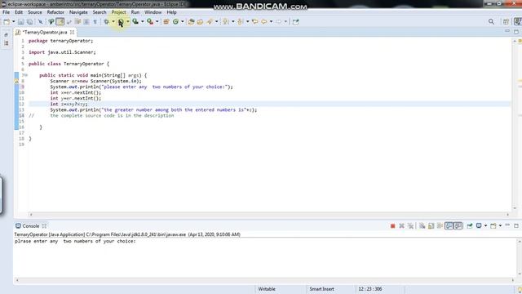Click the Display Selected Console icon
Image resolution: width=522 pixels, height=294 pixels.
(479, 226)
